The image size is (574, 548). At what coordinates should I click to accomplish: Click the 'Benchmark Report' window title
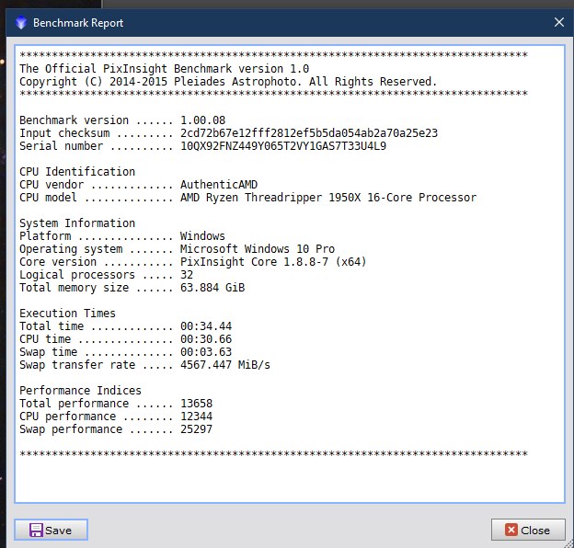coord(78,23)
